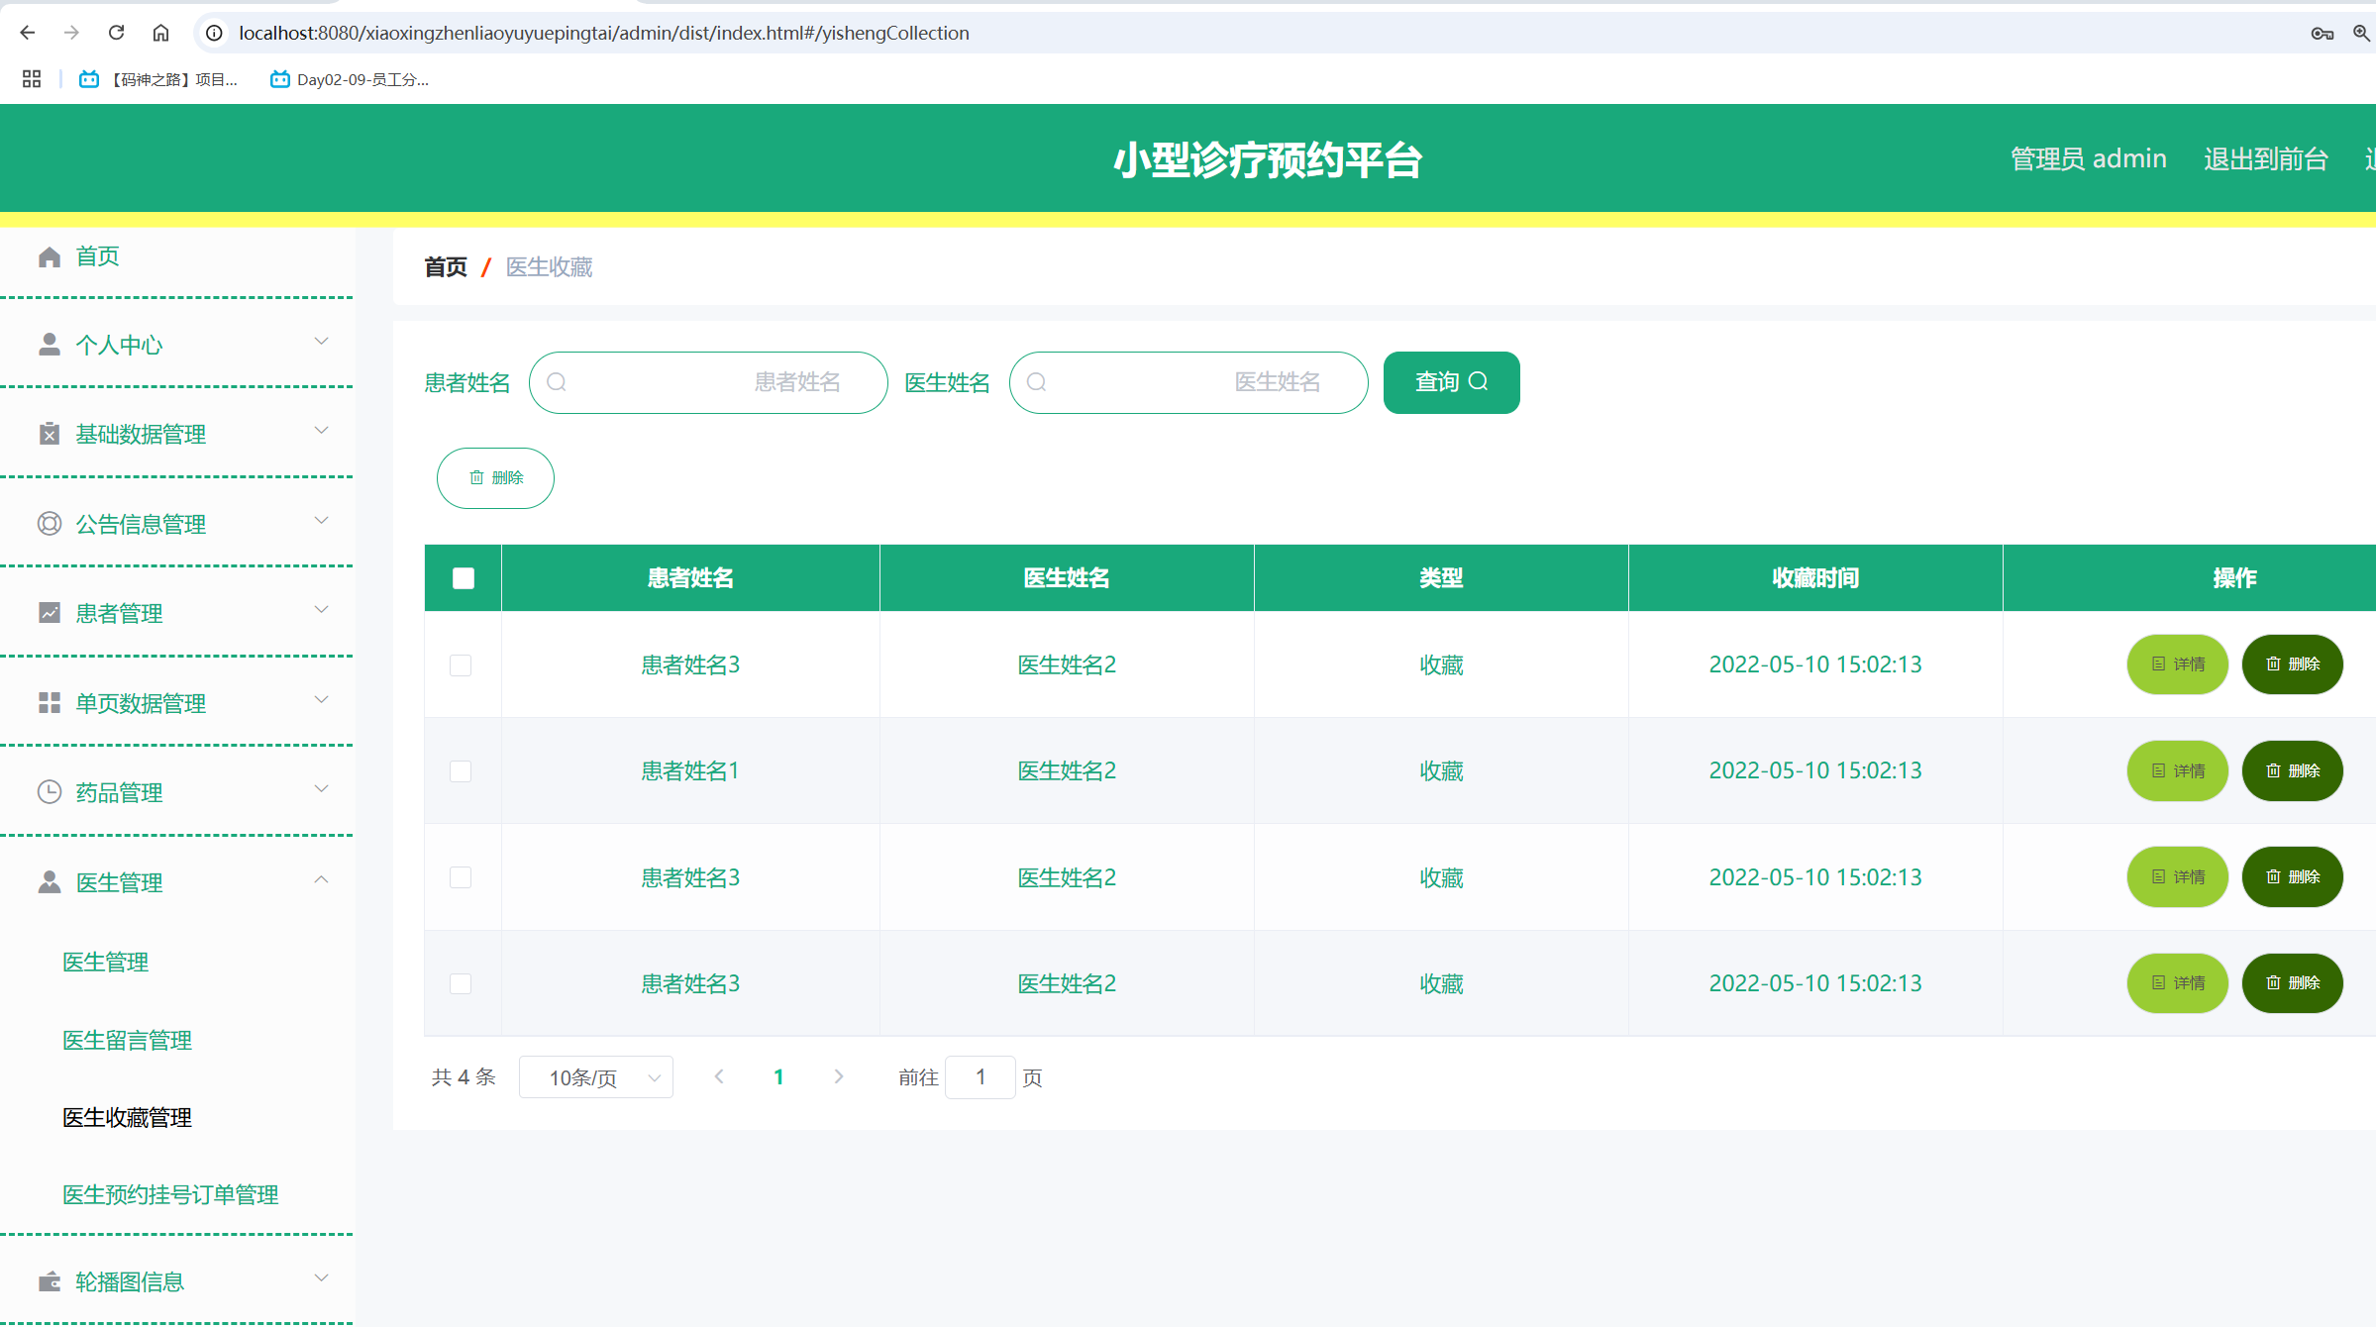Delete the last 患者姓名3 row
This screenshot has width=2376, height=1327.
point(2292,983)
